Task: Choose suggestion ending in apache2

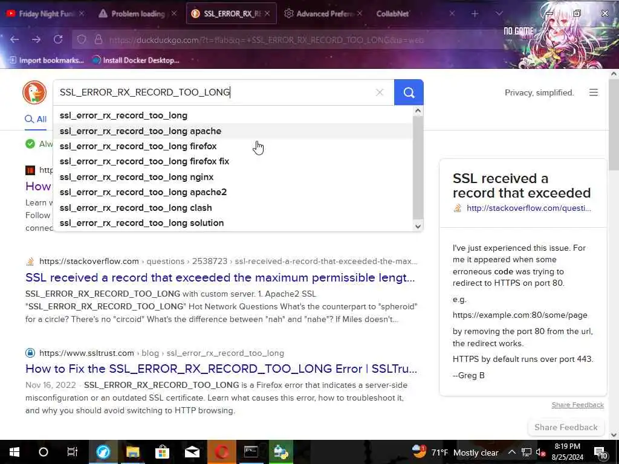Action: pos(233,192)
